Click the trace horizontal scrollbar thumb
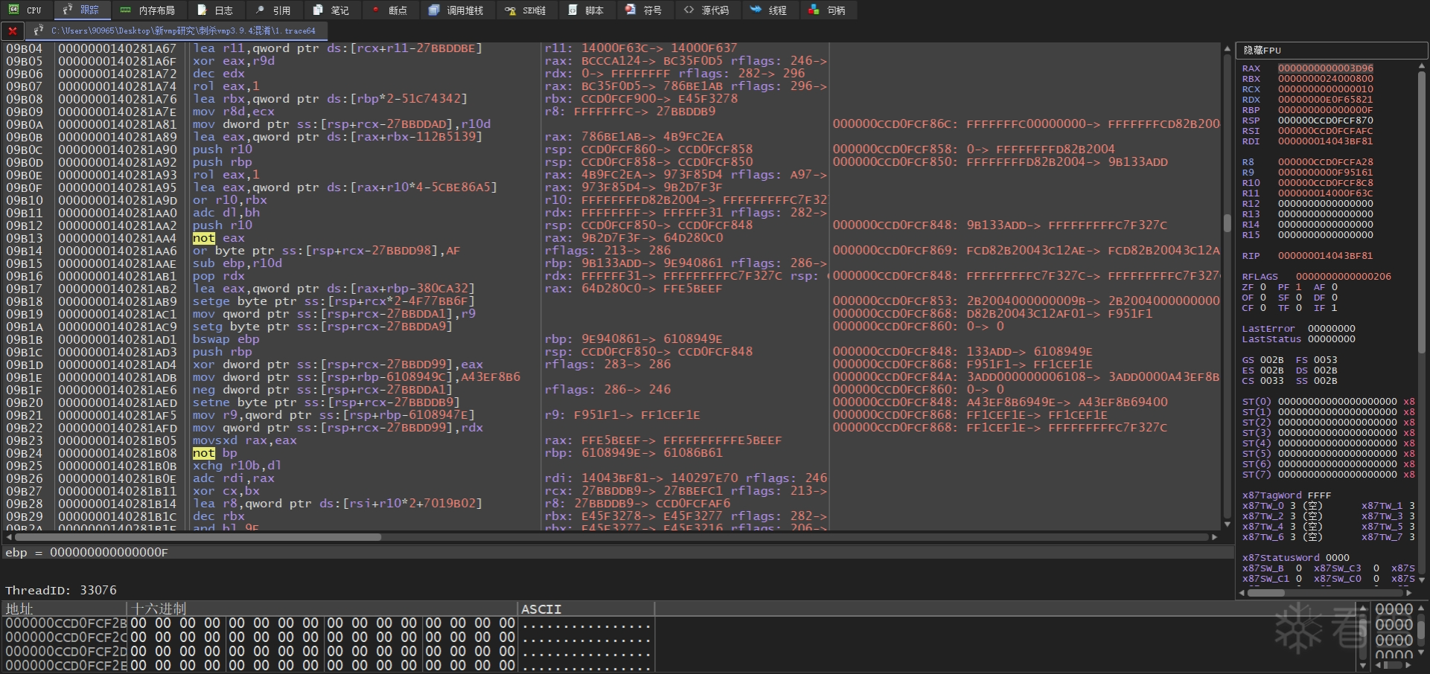Image resolution: width=1430 pixels, height=674 pixels. coord(197,536)
